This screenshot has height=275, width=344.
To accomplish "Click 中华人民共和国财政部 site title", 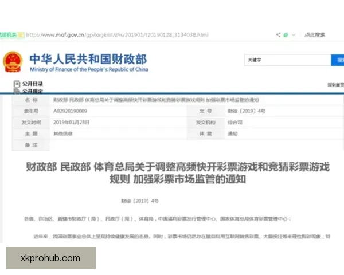I will 88,59.
